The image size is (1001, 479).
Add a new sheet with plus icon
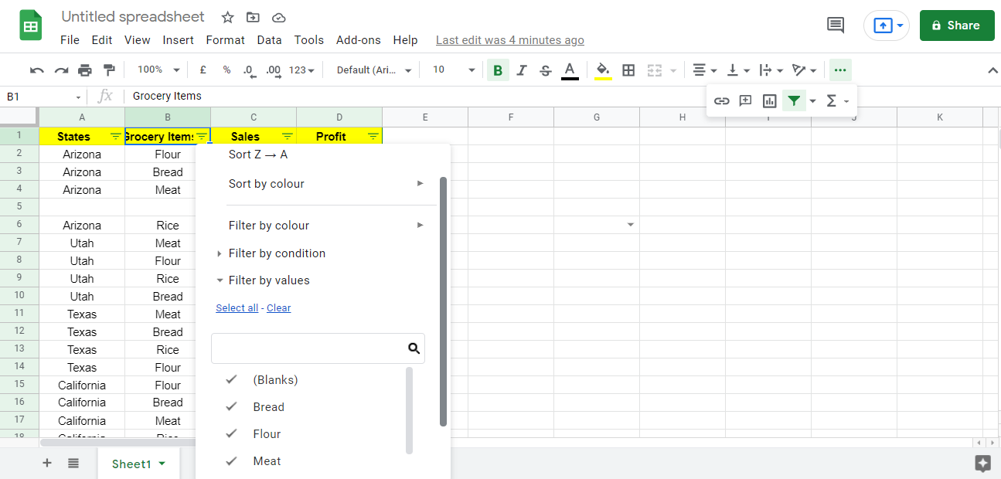(46, 463)
